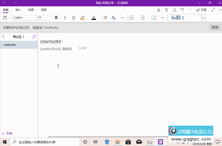The image size is (222, 146).
Task: Click the lightbulb tell-me icon
Action: pyautogui.click(x=166, y=10)
